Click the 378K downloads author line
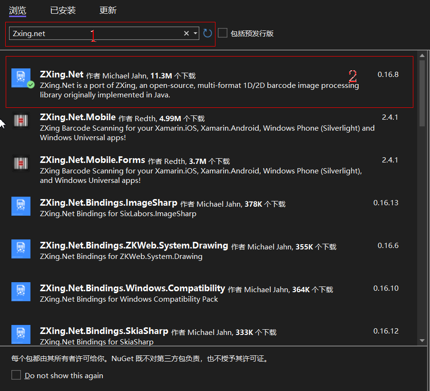Screen dimensions: 430x391 [233, 204]
